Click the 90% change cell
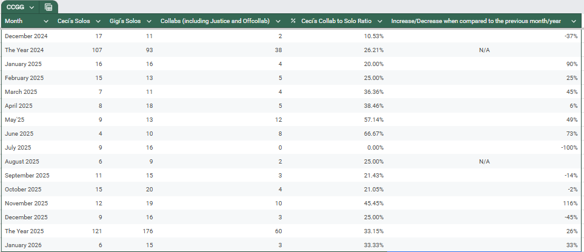This screenshot has width=584, height=252. click(x=572, y=64)
